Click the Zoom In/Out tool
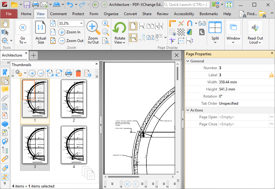The image size is (275, 189). [93, 33]
